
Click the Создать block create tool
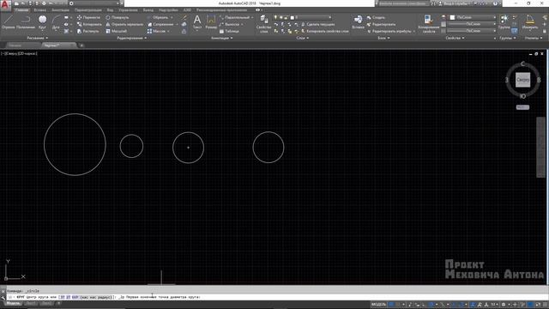tap(377, 17)
